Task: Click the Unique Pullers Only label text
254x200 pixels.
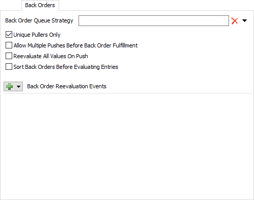Action: coord(37,35)
